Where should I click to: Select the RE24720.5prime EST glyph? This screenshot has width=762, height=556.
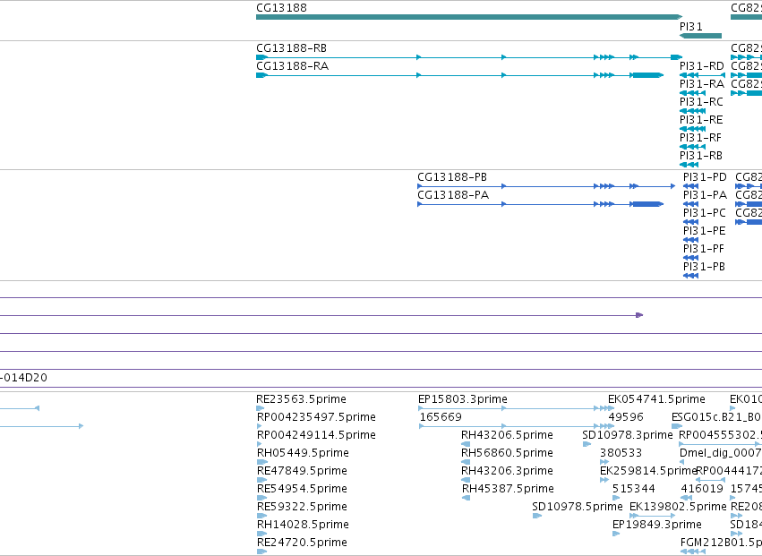(x=262, y=552)
